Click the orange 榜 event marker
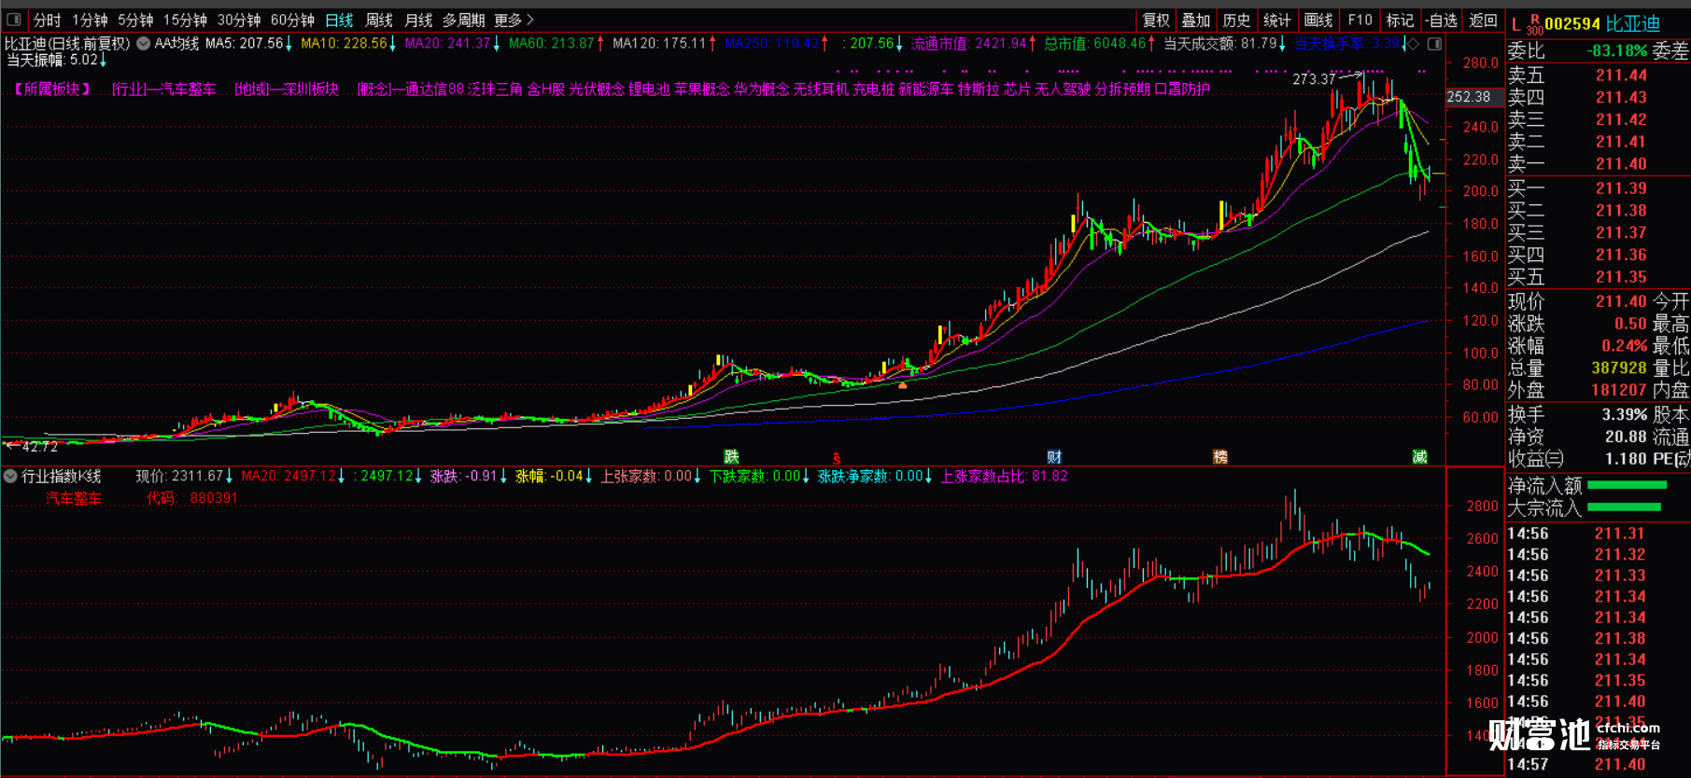The height and width of the screenshot is (778, 1691). coord(1219,456)
